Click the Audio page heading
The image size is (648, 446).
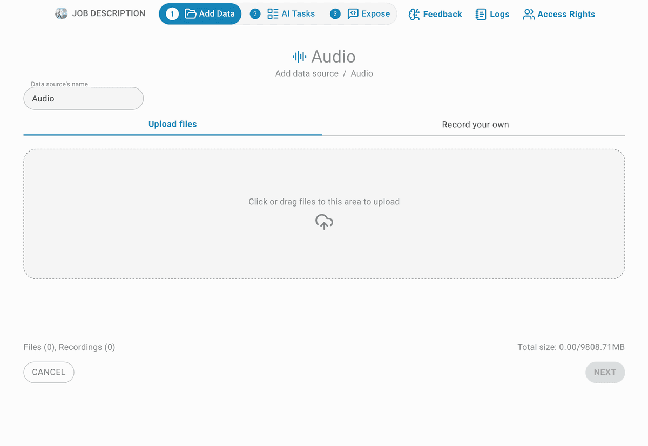coord(333,57)
